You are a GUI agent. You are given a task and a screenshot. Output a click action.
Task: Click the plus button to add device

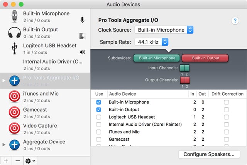click(x=6, y=160)
